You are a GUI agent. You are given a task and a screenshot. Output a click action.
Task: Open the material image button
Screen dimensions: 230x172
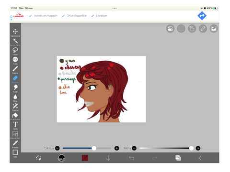214,29
